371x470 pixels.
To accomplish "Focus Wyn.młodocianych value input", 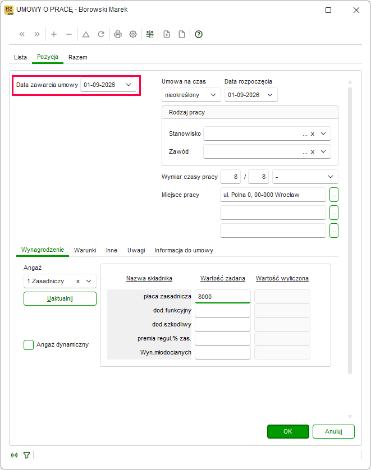I will (222, 352).
